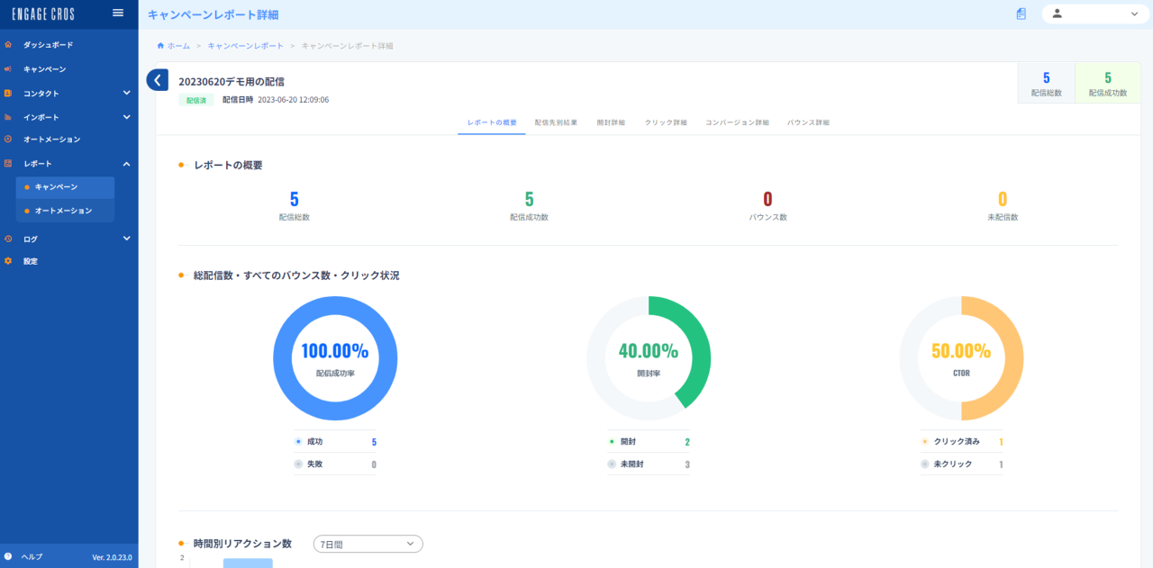Click the インポート sidebar icon

pyautogui.click(x=8, y=117)
